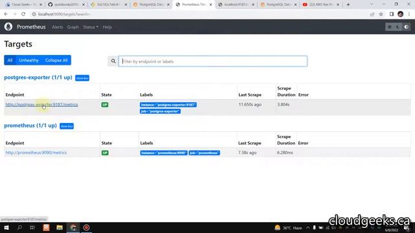This screenshot has height=233, width=415.
Task: Reload the current page
Action: pos(23,14)
